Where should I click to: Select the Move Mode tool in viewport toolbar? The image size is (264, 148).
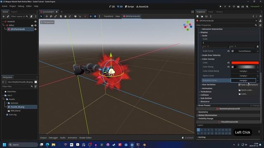coord(47,16)
